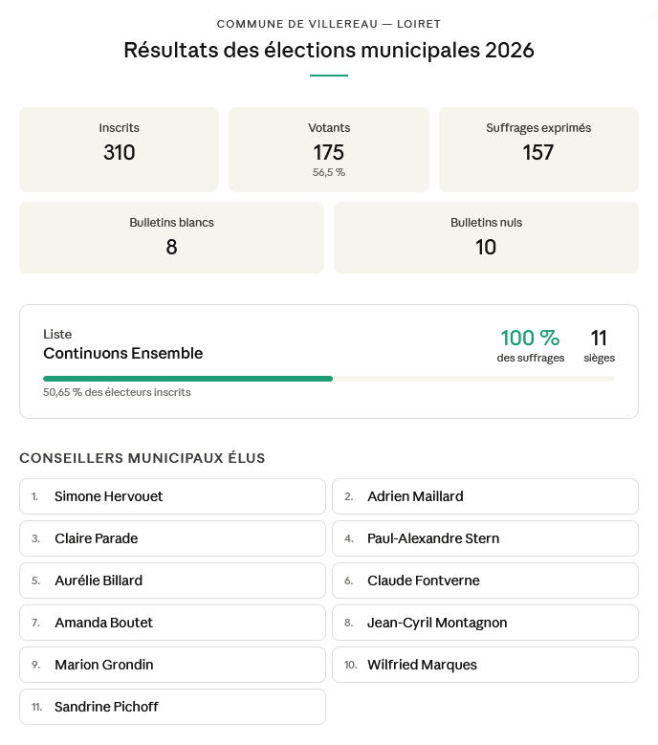Open Claire Parade's councillor entry
This screenshot has width=658, height=745.
[172, 538]
